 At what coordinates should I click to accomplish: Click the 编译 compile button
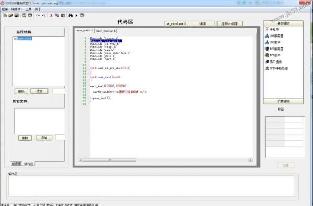(x=202, y=24)
